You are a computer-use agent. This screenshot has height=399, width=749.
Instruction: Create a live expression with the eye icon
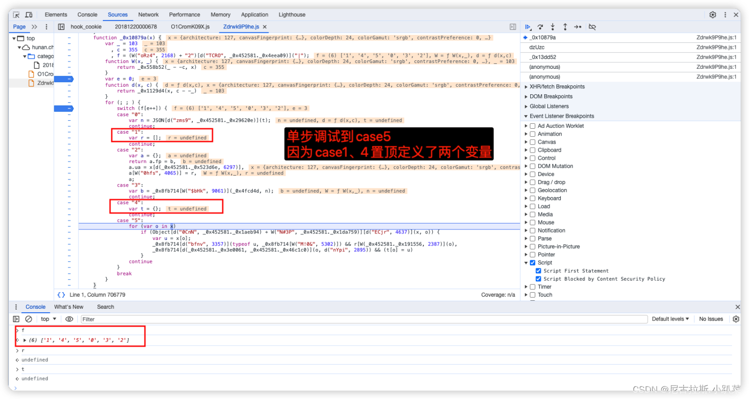(69, 319)
